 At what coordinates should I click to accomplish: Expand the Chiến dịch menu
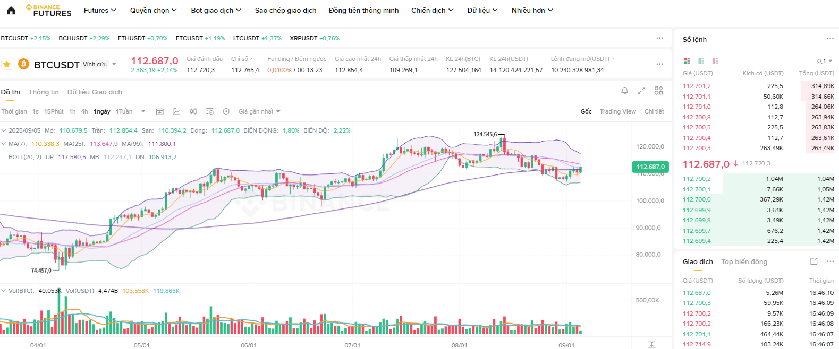(x=433, y=10)
